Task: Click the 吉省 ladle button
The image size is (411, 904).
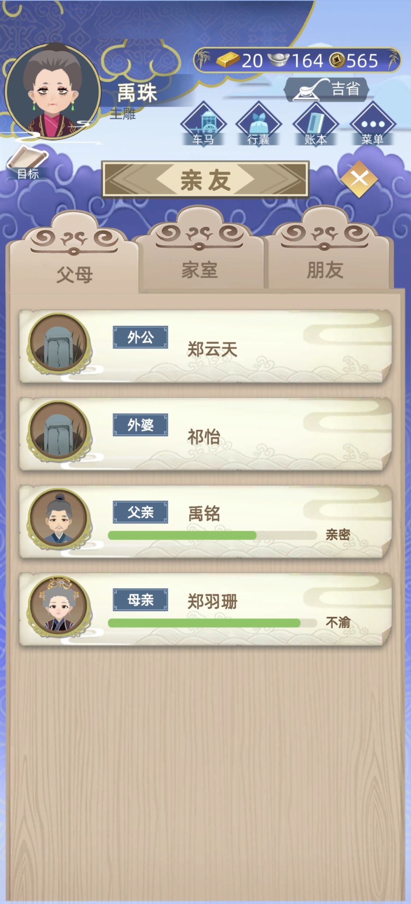Action: (327, 90)
